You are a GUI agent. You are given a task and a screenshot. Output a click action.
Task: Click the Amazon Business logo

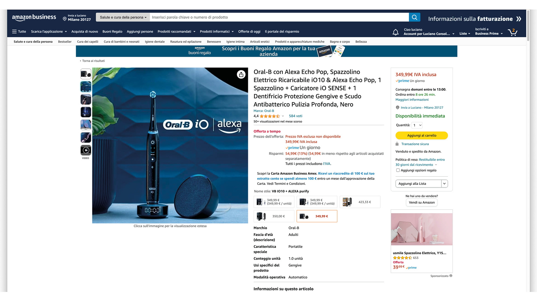[34, 17]
